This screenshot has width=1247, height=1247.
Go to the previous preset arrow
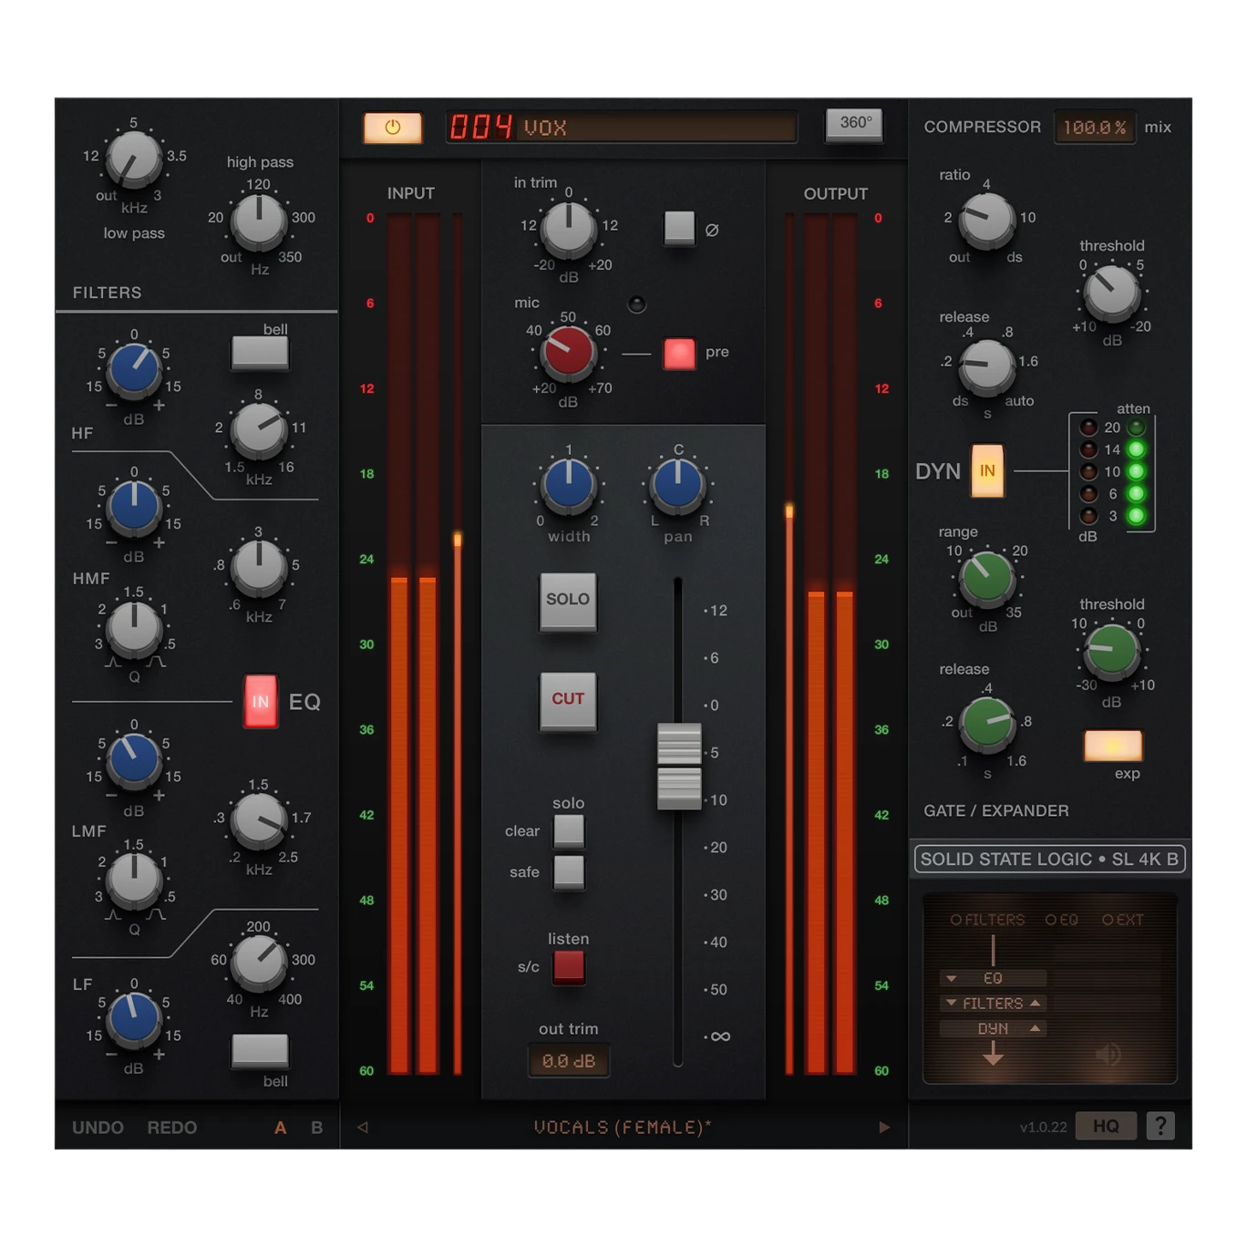click(363, 1128)
